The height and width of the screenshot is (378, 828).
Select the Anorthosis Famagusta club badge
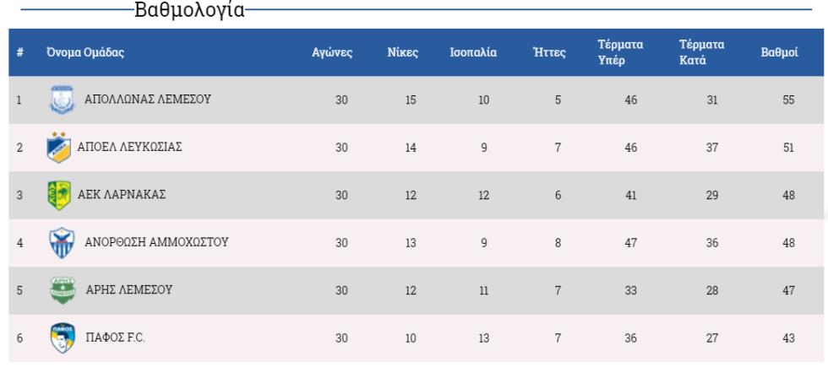[62, 242]
